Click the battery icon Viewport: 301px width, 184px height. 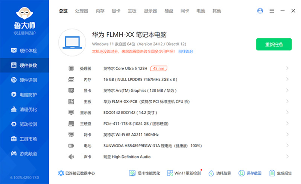point(71,146)
